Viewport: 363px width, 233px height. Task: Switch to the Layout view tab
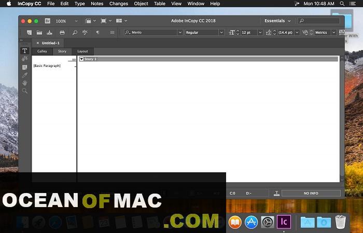82,51
